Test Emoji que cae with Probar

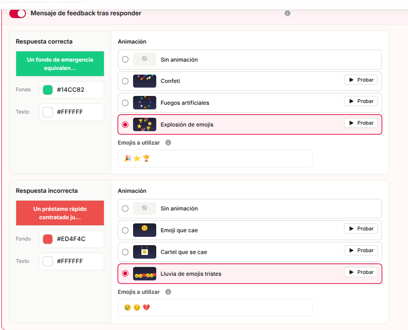(361, 228)
